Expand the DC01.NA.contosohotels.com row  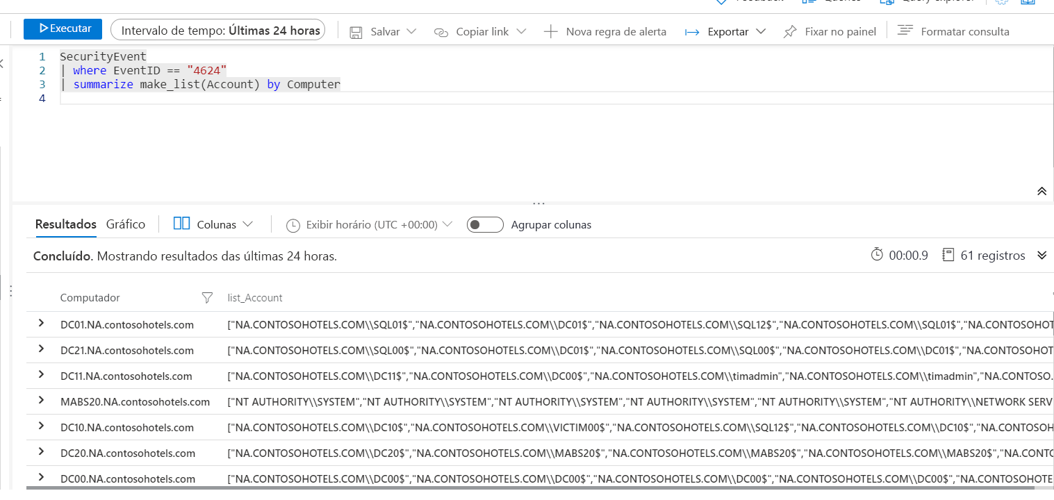tap(42, 323)
